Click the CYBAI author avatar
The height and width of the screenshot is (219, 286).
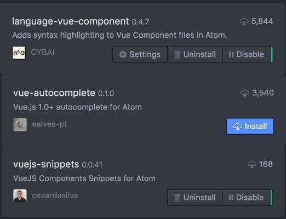(19, 53)
